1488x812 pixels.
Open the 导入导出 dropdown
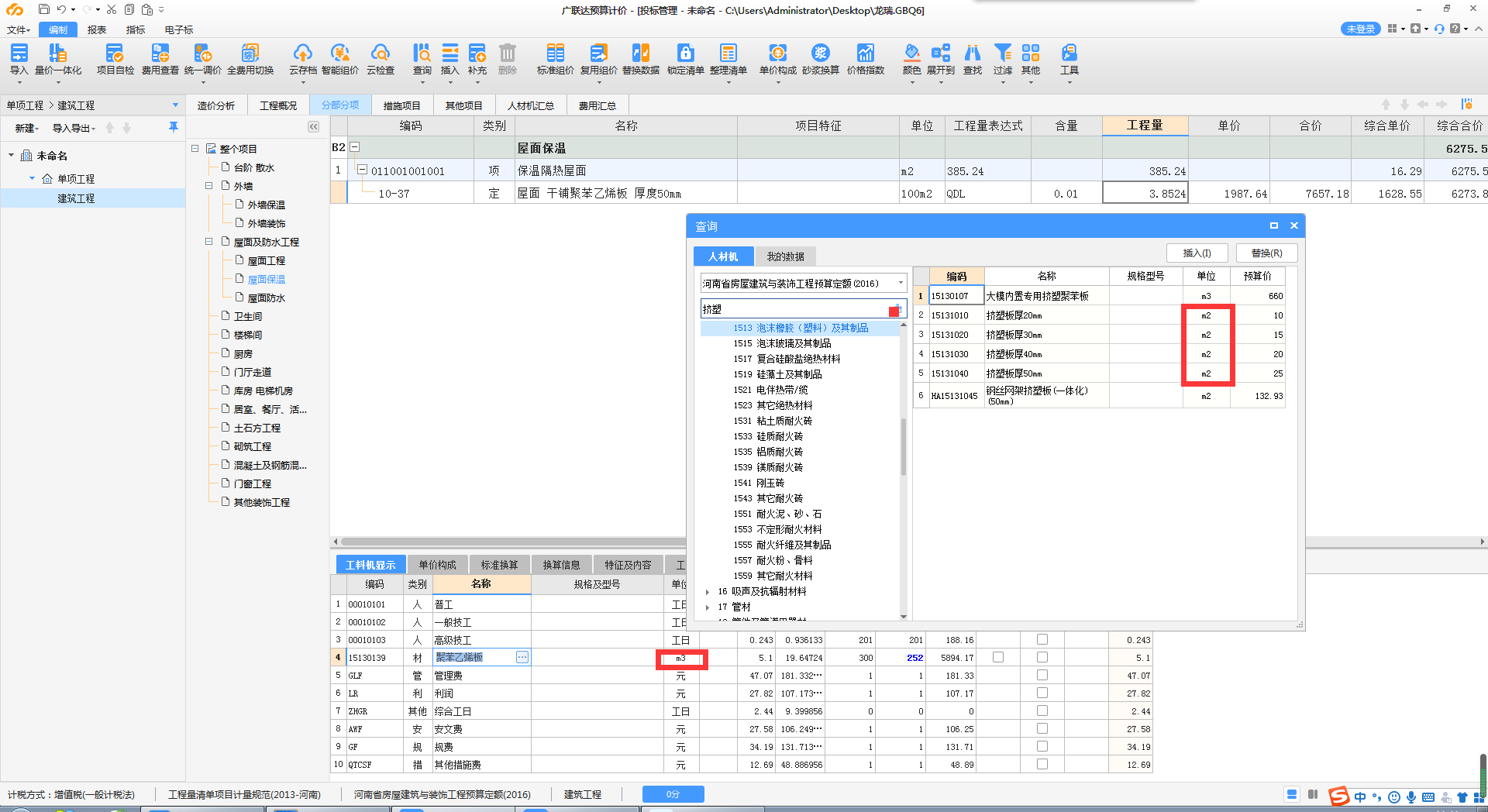[74, 128]
